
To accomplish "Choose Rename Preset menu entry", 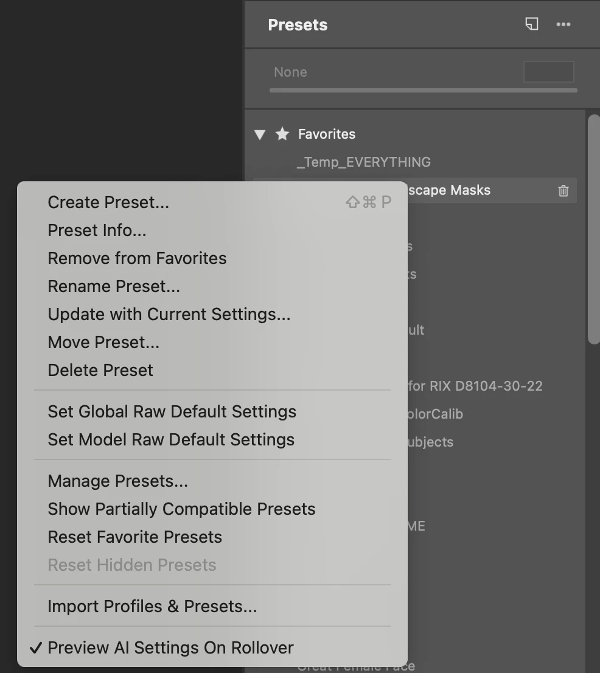I will point(114,286).
